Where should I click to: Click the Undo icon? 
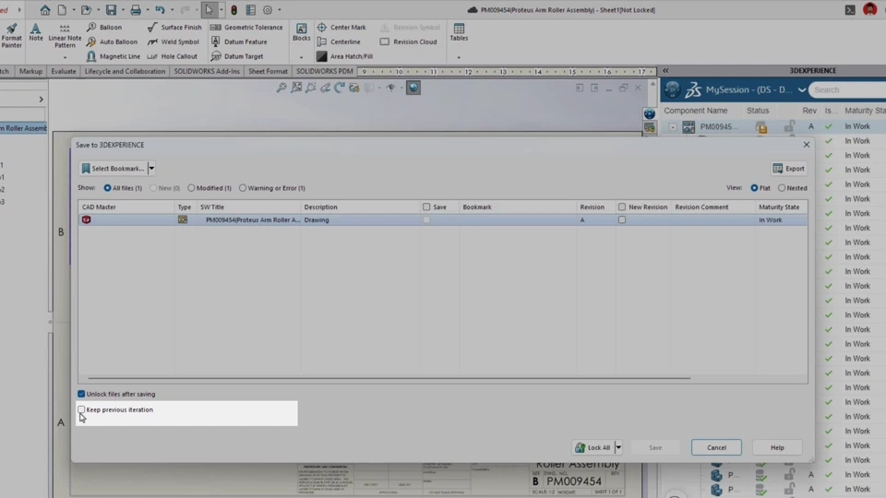(160, 9)
